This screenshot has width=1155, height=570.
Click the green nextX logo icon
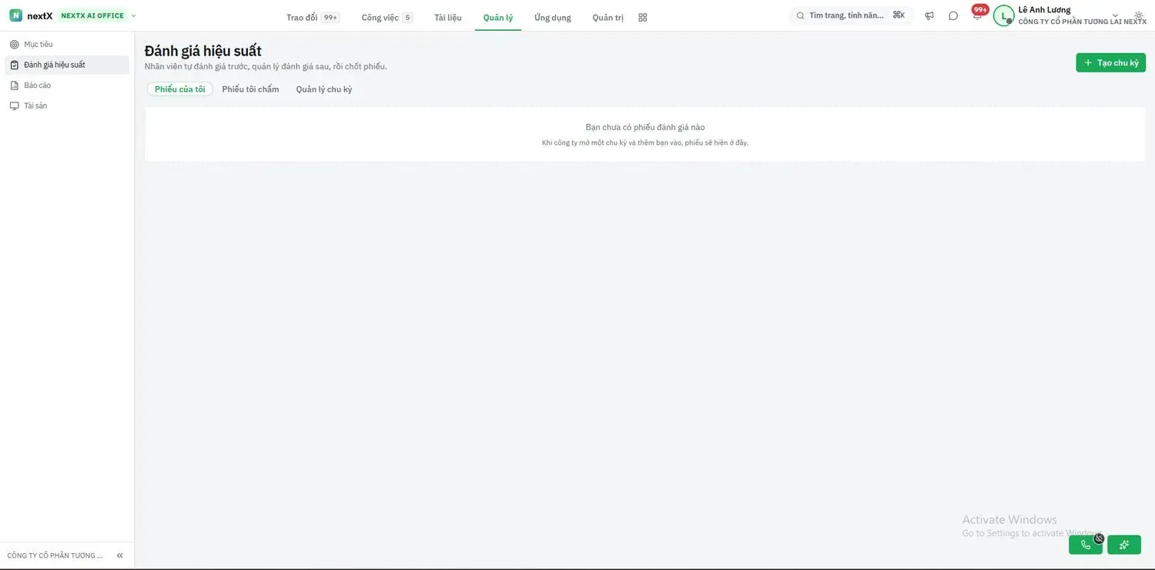[15, 15]
